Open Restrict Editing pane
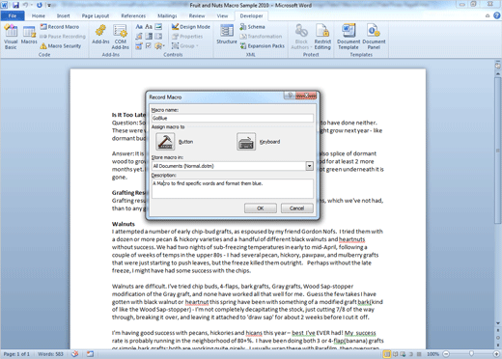Viewport: 502px width, 359px height. (322, 37)
